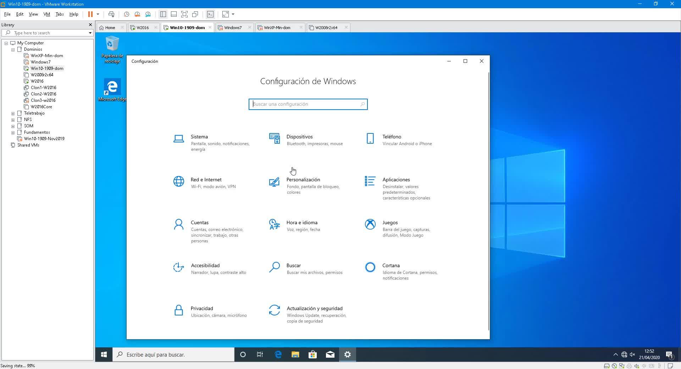Take a snapshot of this virtual machine
681x369 pixels.
126,14
